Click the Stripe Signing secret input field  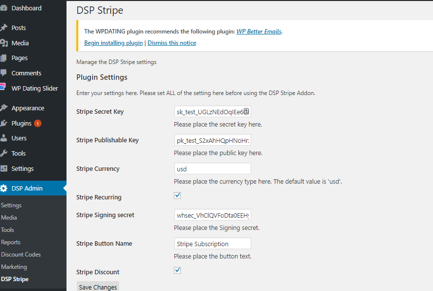point(213,215)
